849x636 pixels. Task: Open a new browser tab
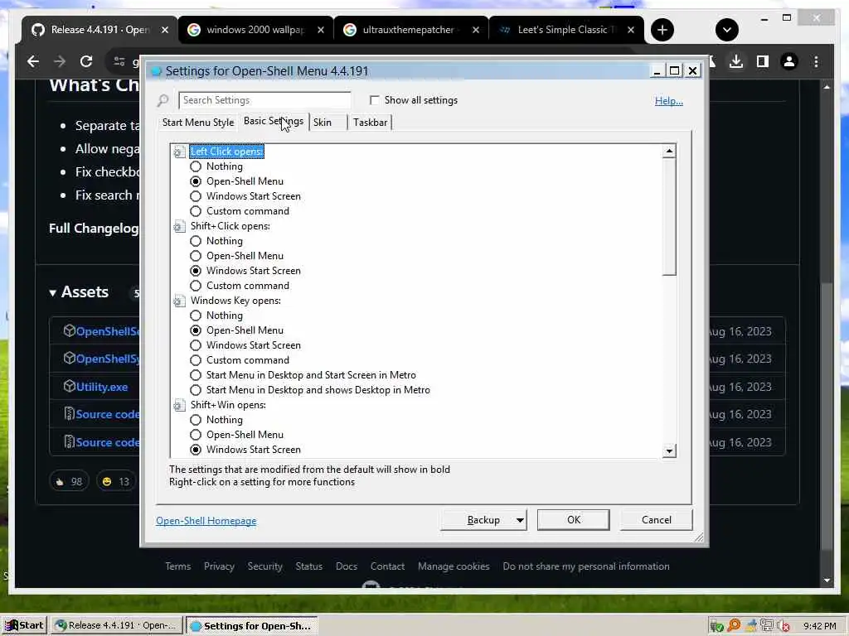662,30
